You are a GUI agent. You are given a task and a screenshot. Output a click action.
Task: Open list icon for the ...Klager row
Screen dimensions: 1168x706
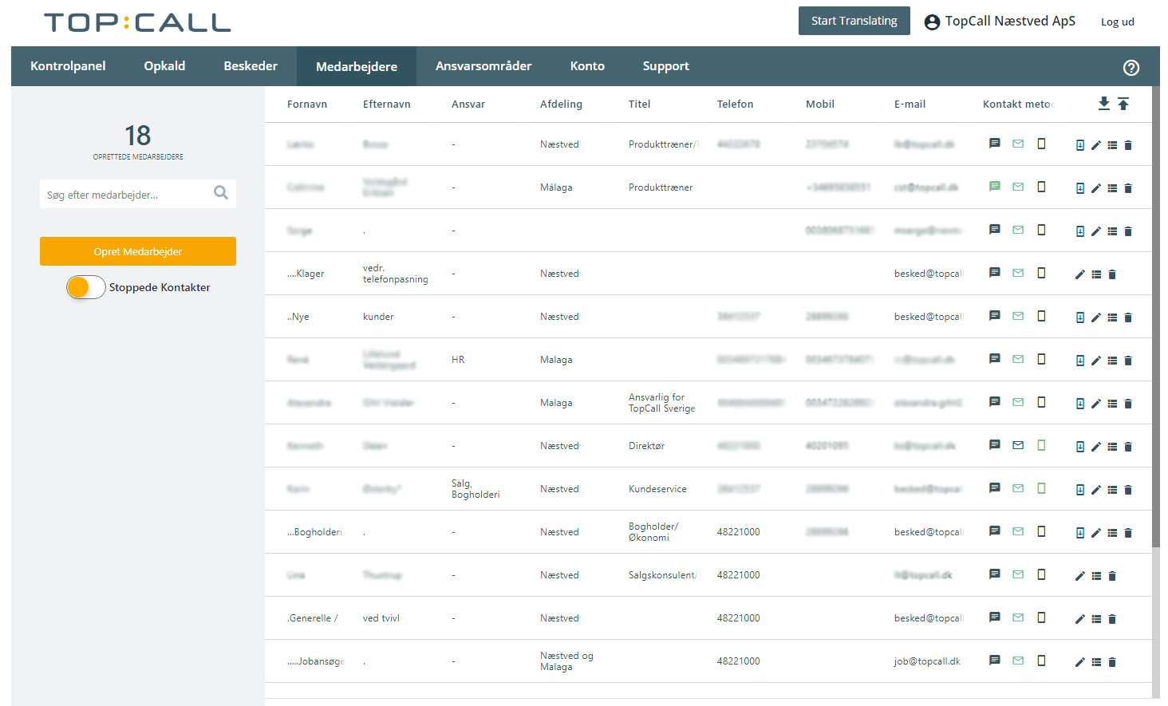pos(1096,274)
